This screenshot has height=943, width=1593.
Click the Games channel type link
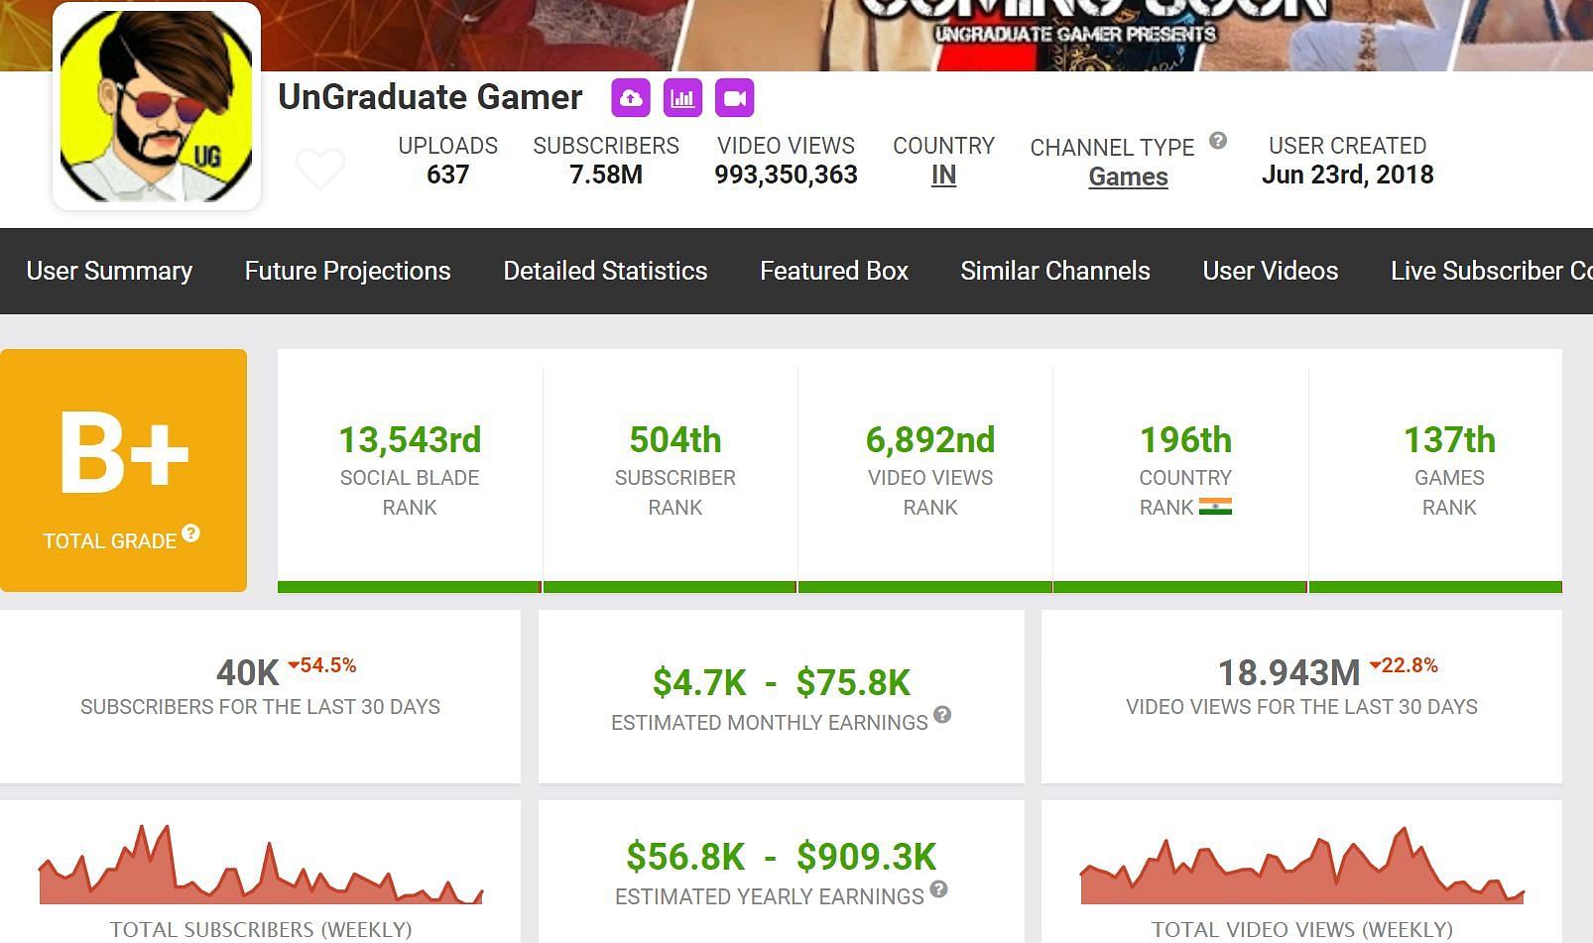(x=1128, y=177)
